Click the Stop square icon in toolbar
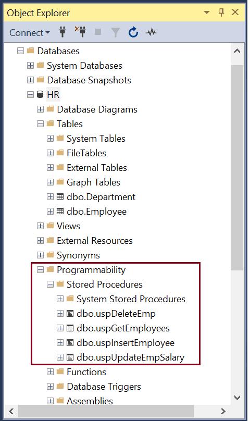The height and width of the screenshot is (421, 250). point(98,32)
